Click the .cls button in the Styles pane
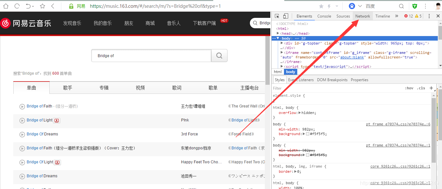The width and height of the screenshot is (442, 189). click(421, 88)
